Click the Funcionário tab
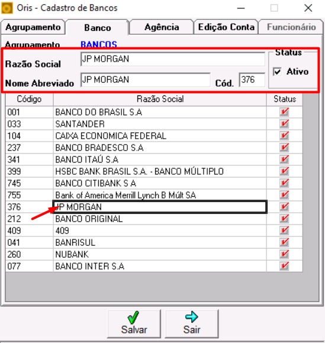 click(x=291, y=27)
